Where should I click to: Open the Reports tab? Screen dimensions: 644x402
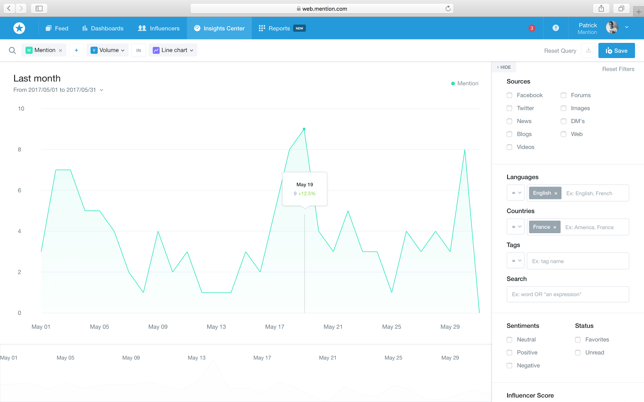(x=282, y=28)
